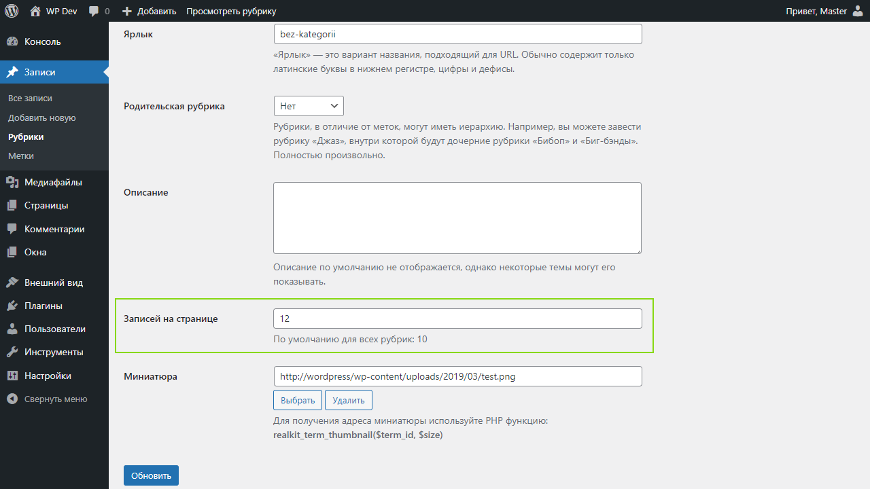Click the Комментарии speech bubble icon
This screenshot has width=870, height=489.
tap(12, 229)
